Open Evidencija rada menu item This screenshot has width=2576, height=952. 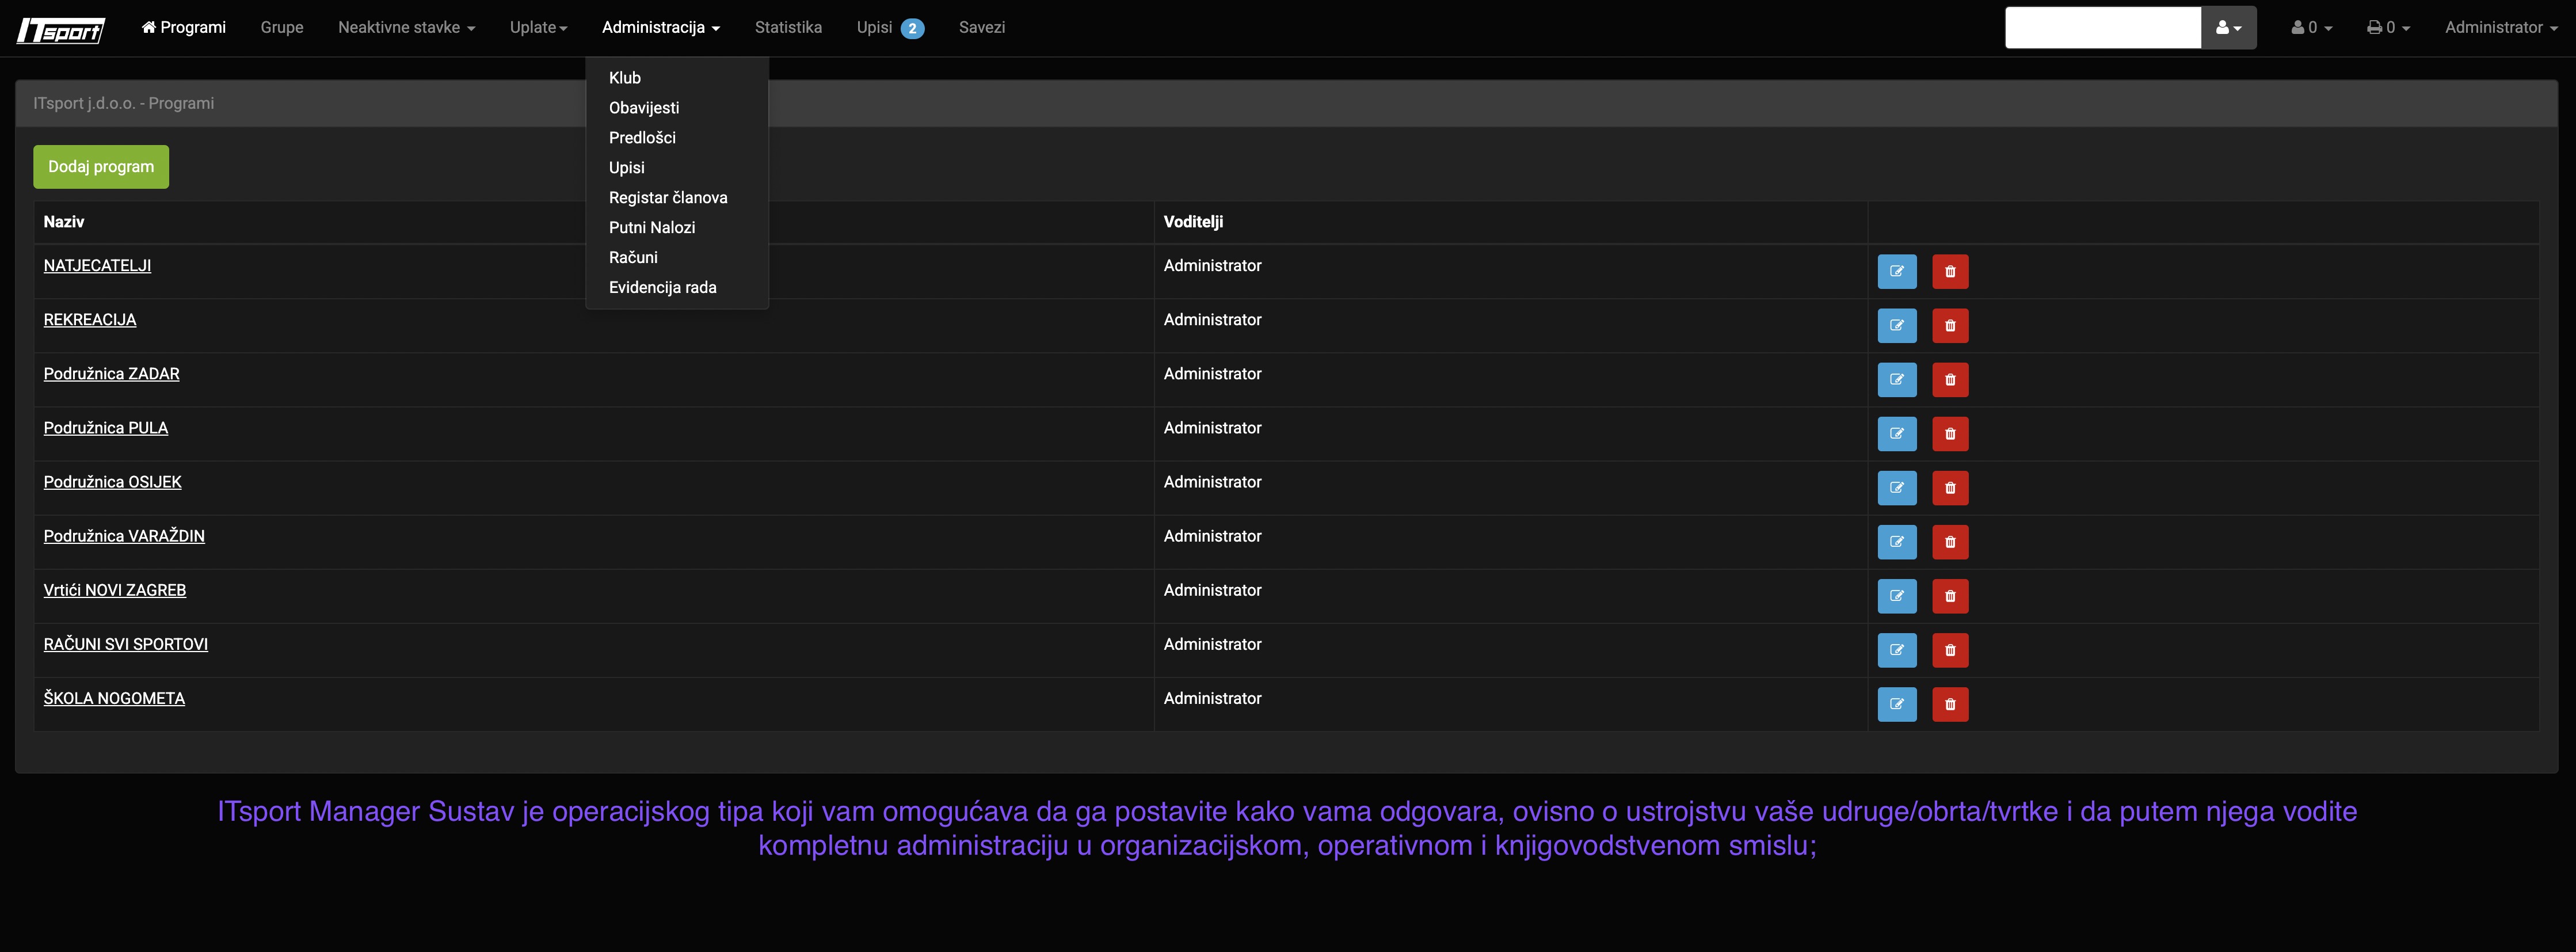pyautogui.click(x=662, y=288)
